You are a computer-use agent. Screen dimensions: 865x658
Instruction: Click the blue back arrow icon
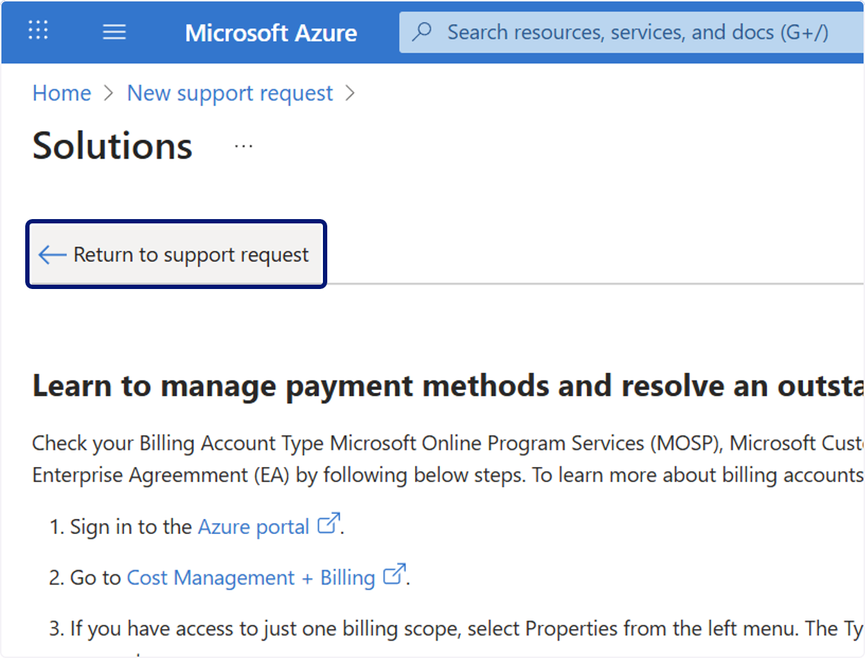(x=52, y=254)
